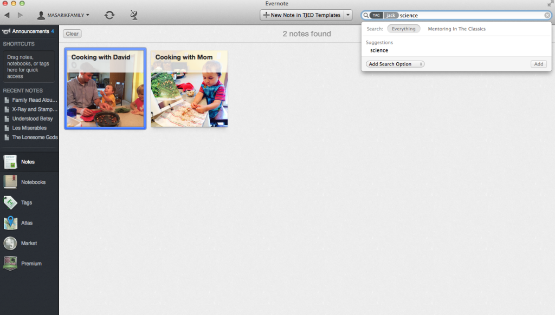Limit search to Mentoring In The Classics

[456, 29]
